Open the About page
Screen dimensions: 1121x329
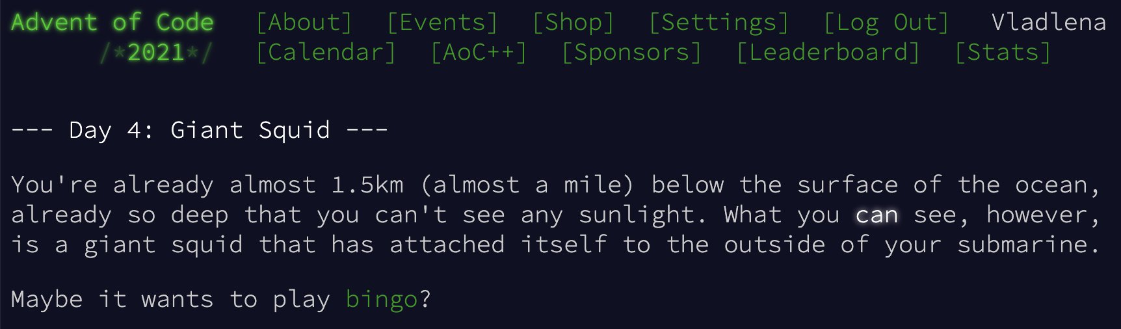click(x=304, y=23)
